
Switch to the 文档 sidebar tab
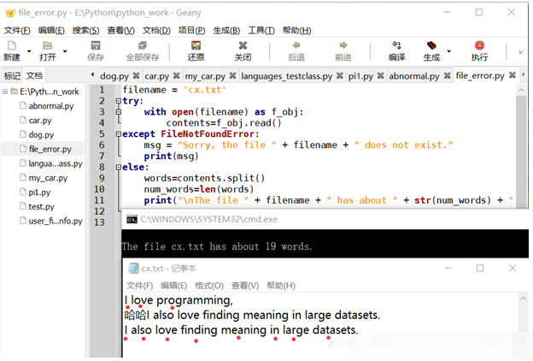click(34, 75)
